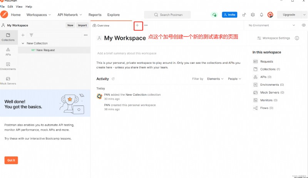Open the settings gear icon
308x178 pixels.
(253, 15)
